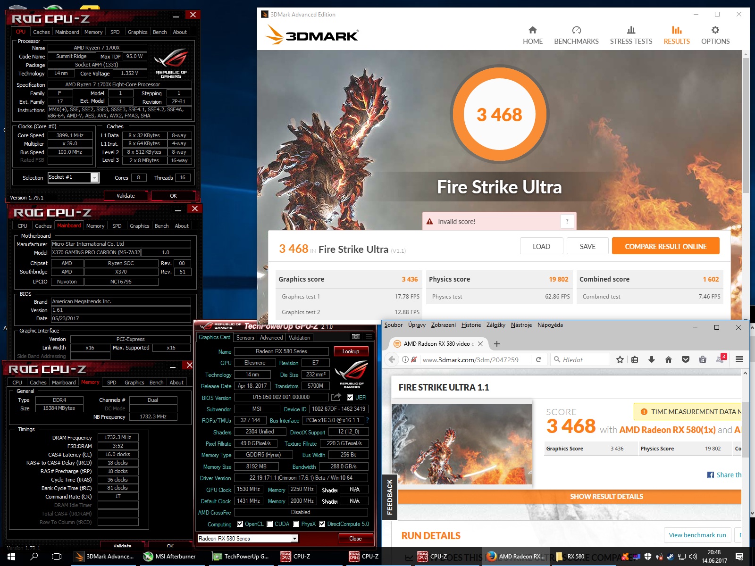Viewport: 755px width, 566px height.
Task: Toggle the CUDA checkbox
Action: click(x=269, y=524)
